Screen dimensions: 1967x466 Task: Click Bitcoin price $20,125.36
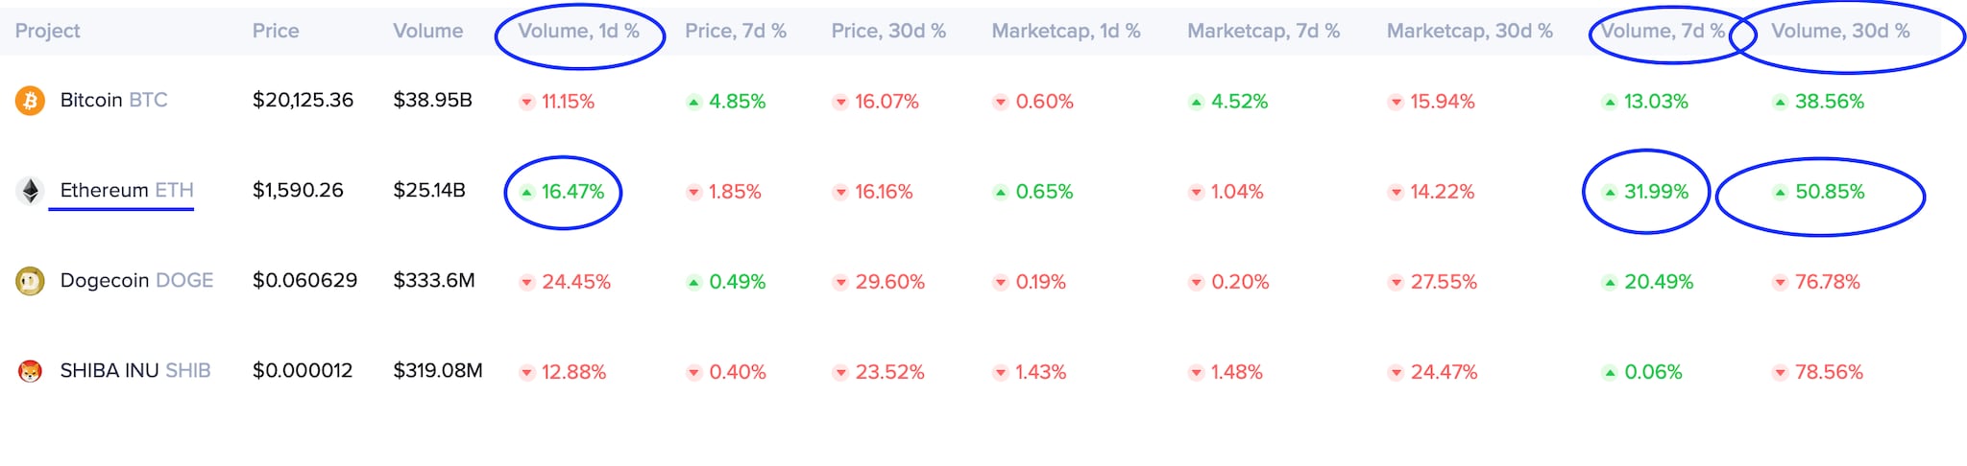click(x=303, y=100)
